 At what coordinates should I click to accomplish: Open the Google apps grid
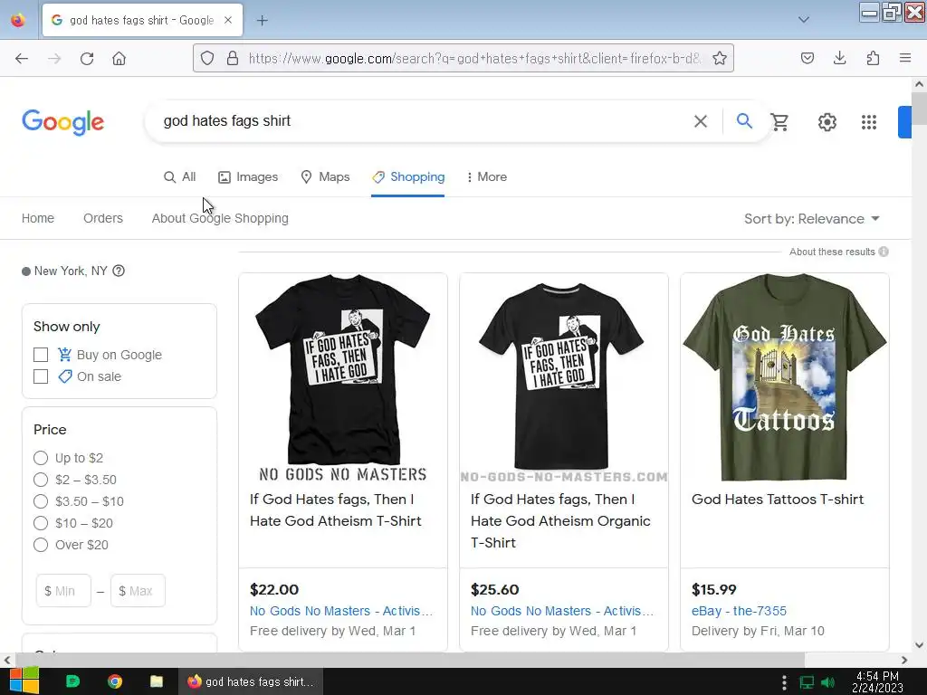(868, 122)
